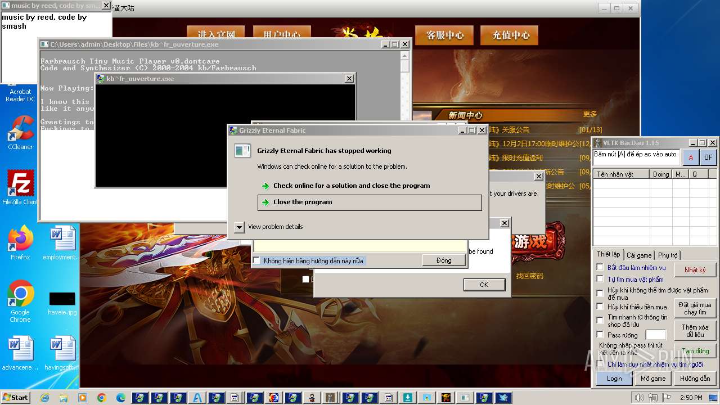Click system clock showing 2:50 PM

(x=691, y=398)
